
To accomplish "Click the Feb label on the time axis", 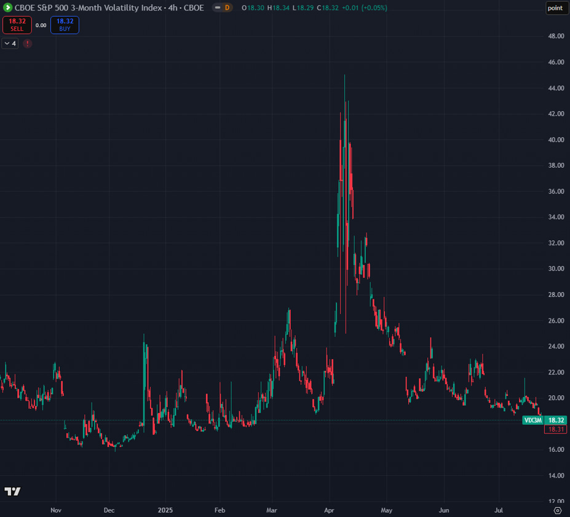I will point(220,510).
